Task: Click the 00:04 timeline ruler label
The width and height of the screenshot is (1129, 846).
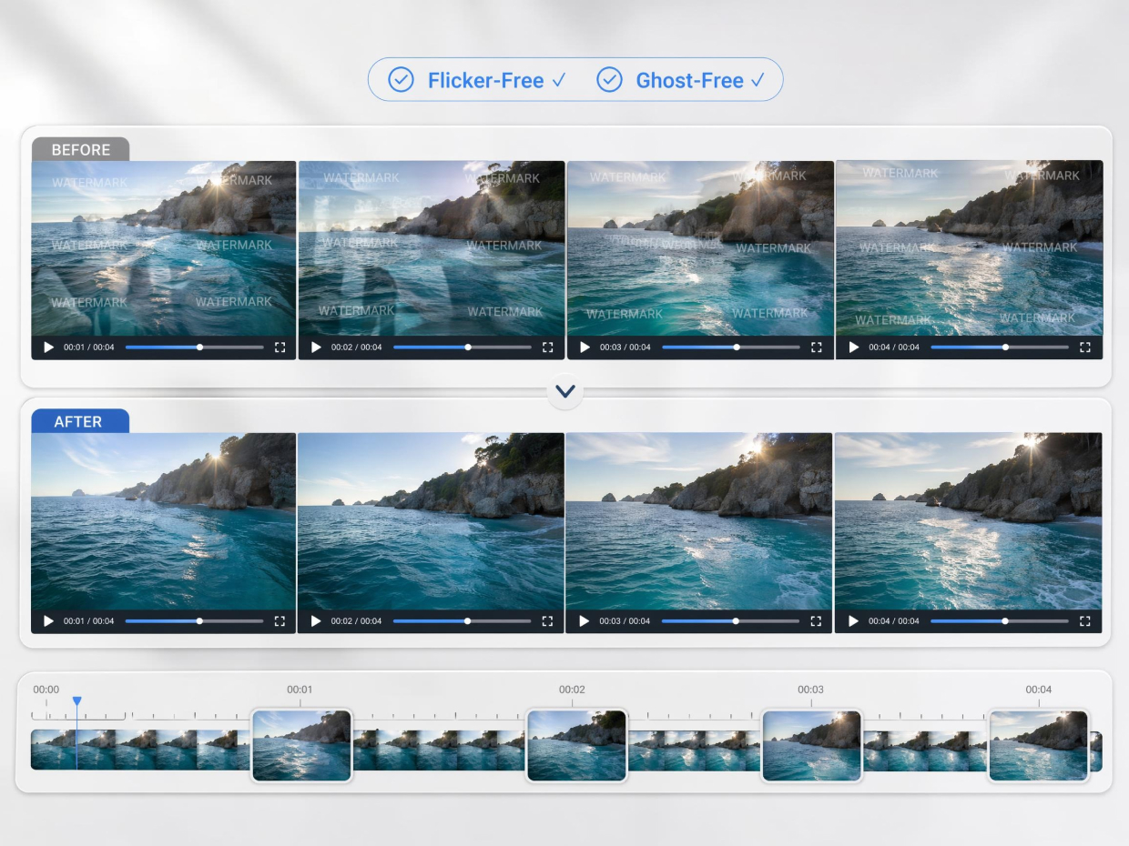Action: tap(1039, 690)
